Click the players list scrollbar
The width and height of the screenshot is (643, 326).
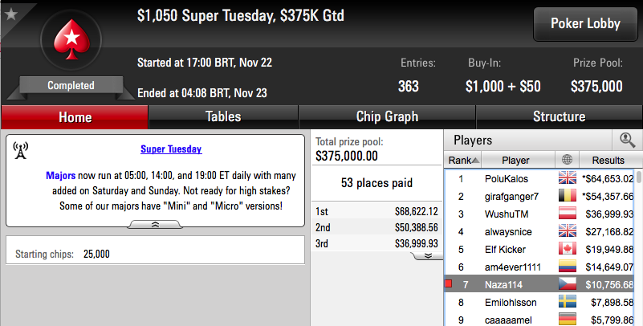(x=638, y=246)
